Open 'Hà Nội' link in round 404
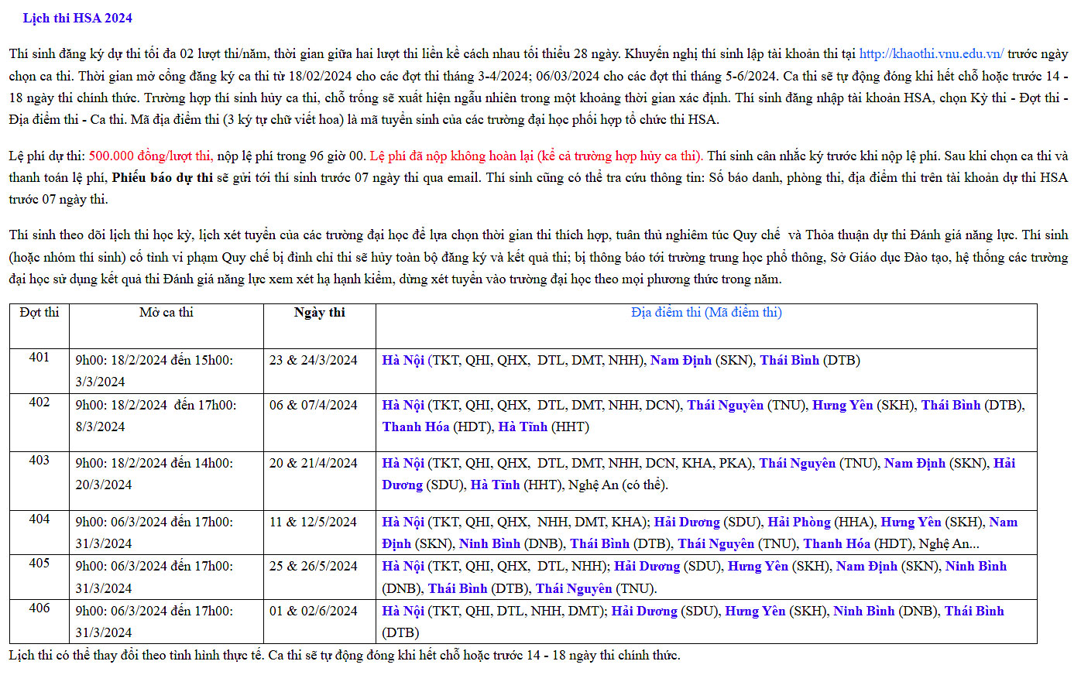The height and width of the screenshot is (675, 1081). 403,523
